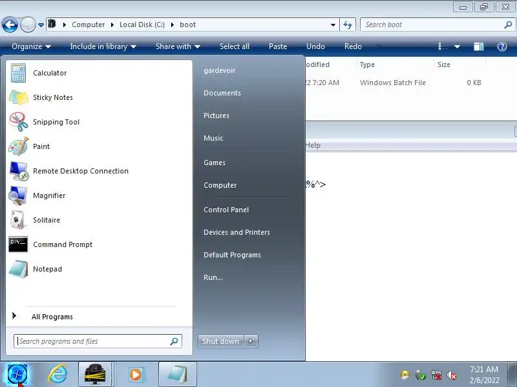
Task: Open Internet Explorer from the taskbar
Action: [58, 375]
